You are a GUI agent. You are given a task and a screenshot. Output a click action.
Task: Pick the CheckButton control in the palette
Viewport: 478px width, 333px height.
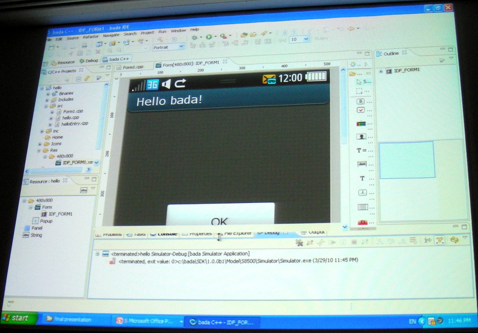[x=360, y=110]
